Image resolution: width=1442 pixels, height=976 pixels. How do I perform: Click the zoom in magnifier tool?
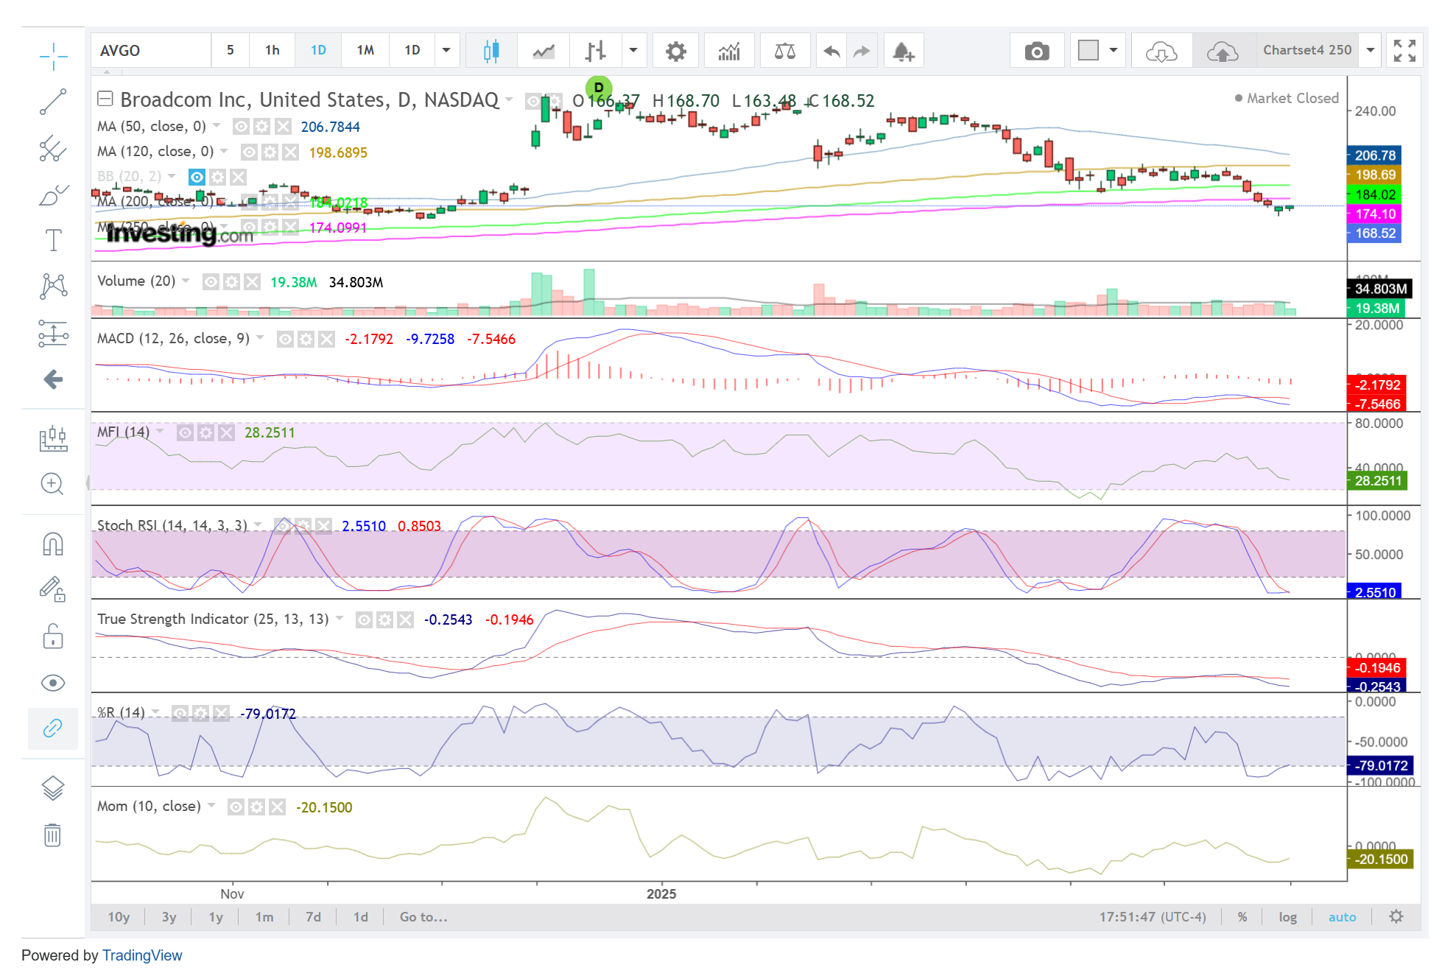click(x=52, y=484)
